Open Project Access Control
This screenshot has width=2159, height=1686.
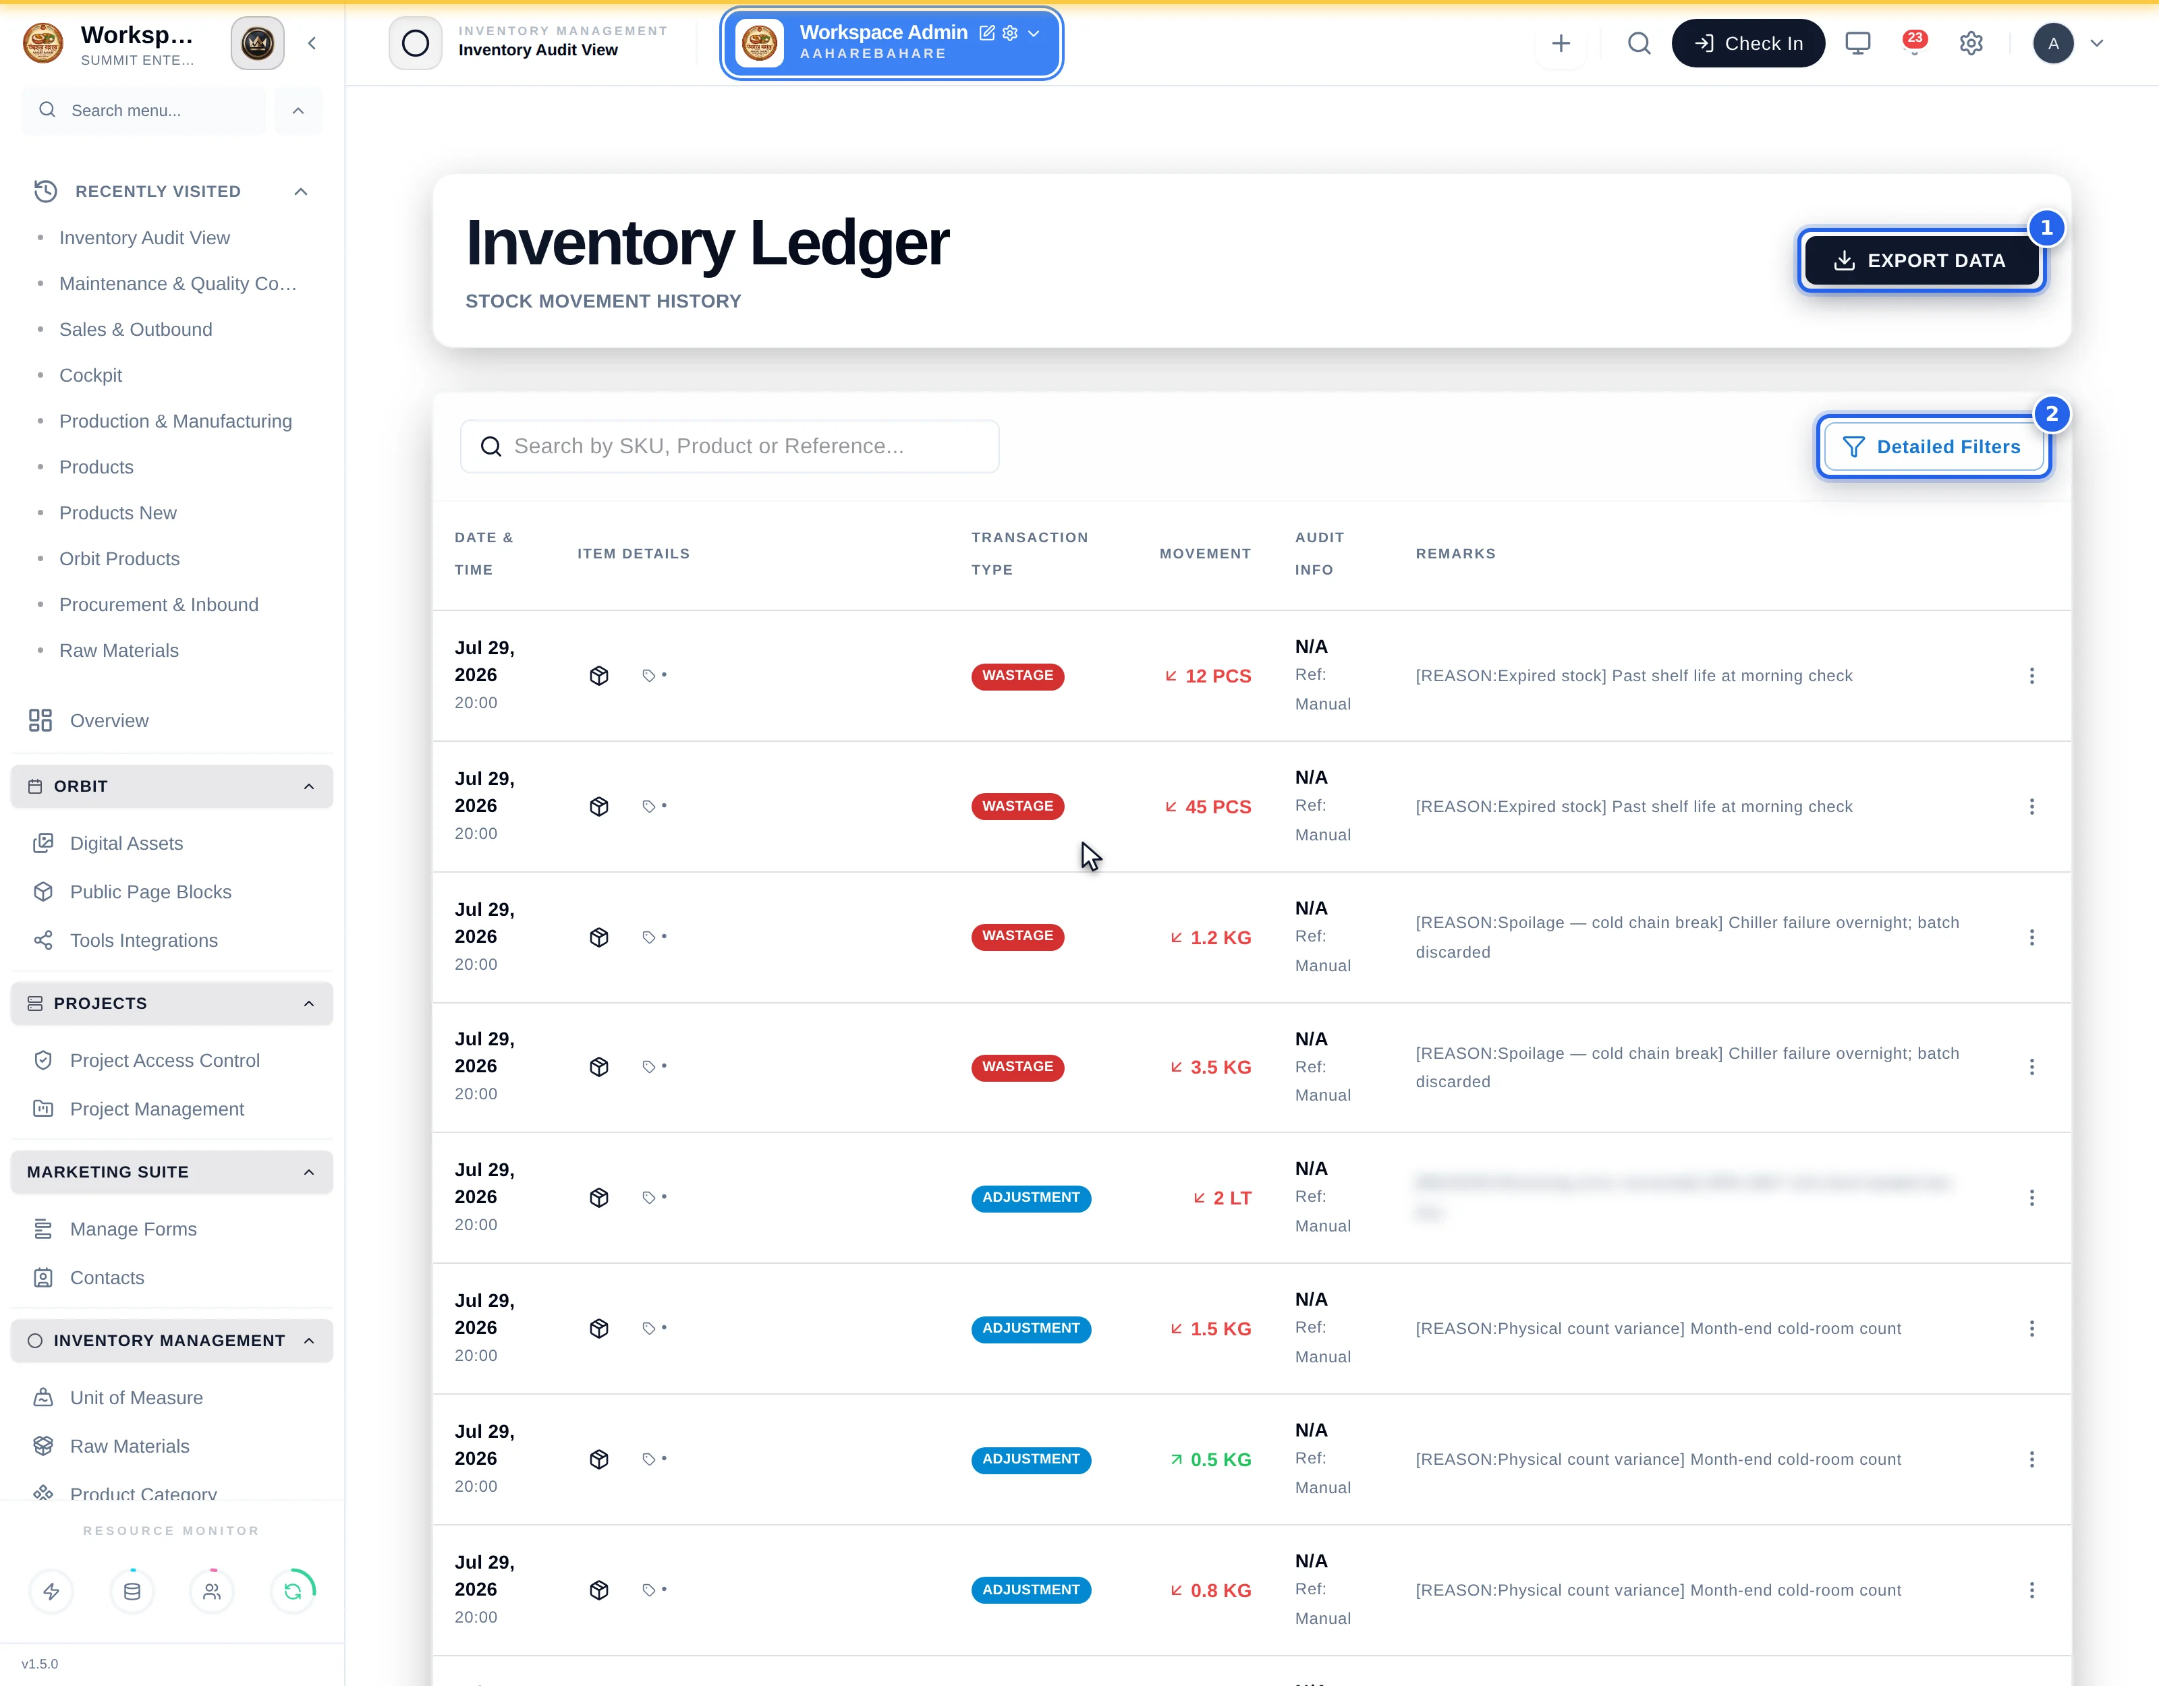pyautogui.click(x=164, y=1060)
